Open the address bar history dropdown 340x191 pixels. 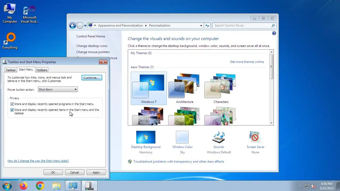click(201, 25)
